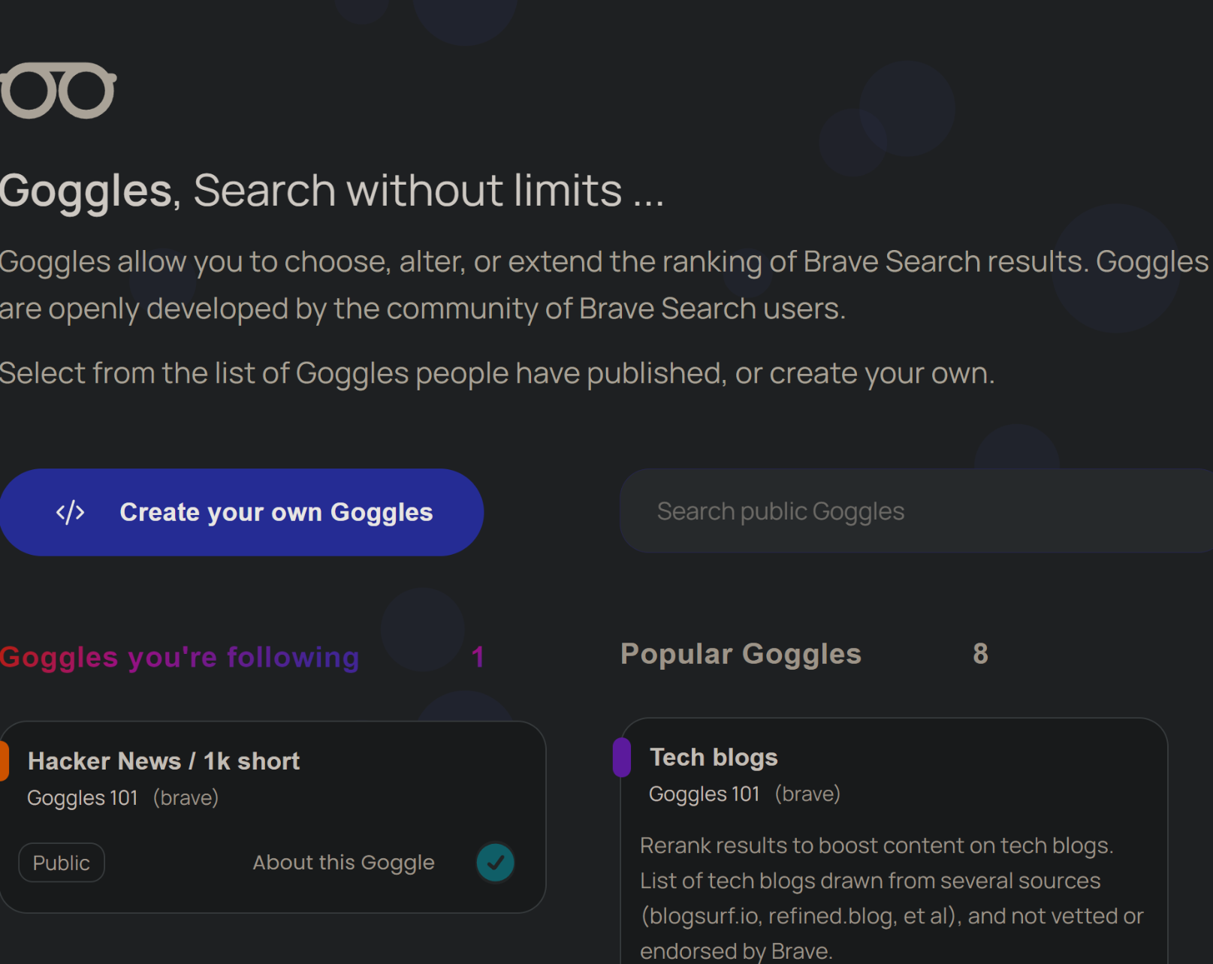1213x964 pixels.
Task: Click the Create your own Goggles button
Action: point(241,512)
